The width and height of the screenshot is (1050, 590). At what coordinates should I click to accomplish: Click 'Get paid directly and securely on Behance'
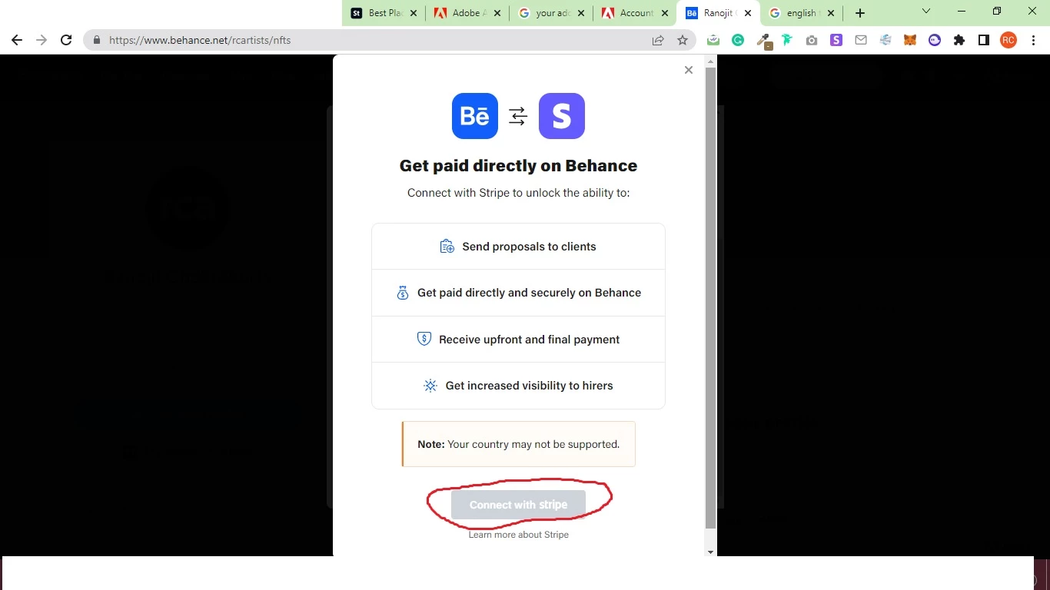(x=529, y=293)
